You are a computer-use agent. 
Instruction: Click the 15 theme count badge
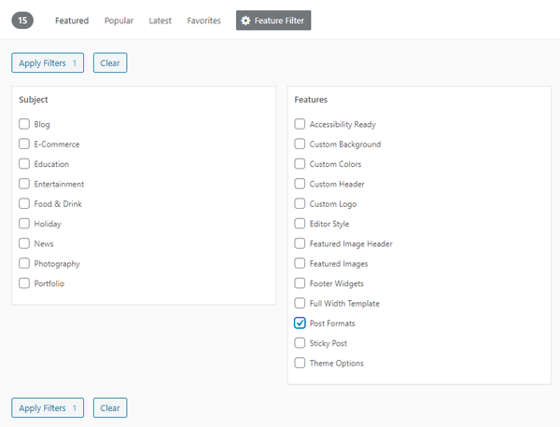(x=22, y=21)
